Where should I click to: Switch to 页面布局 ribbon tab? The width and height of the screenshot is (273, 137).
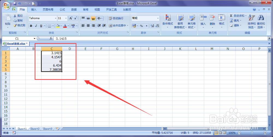[48, 10]
